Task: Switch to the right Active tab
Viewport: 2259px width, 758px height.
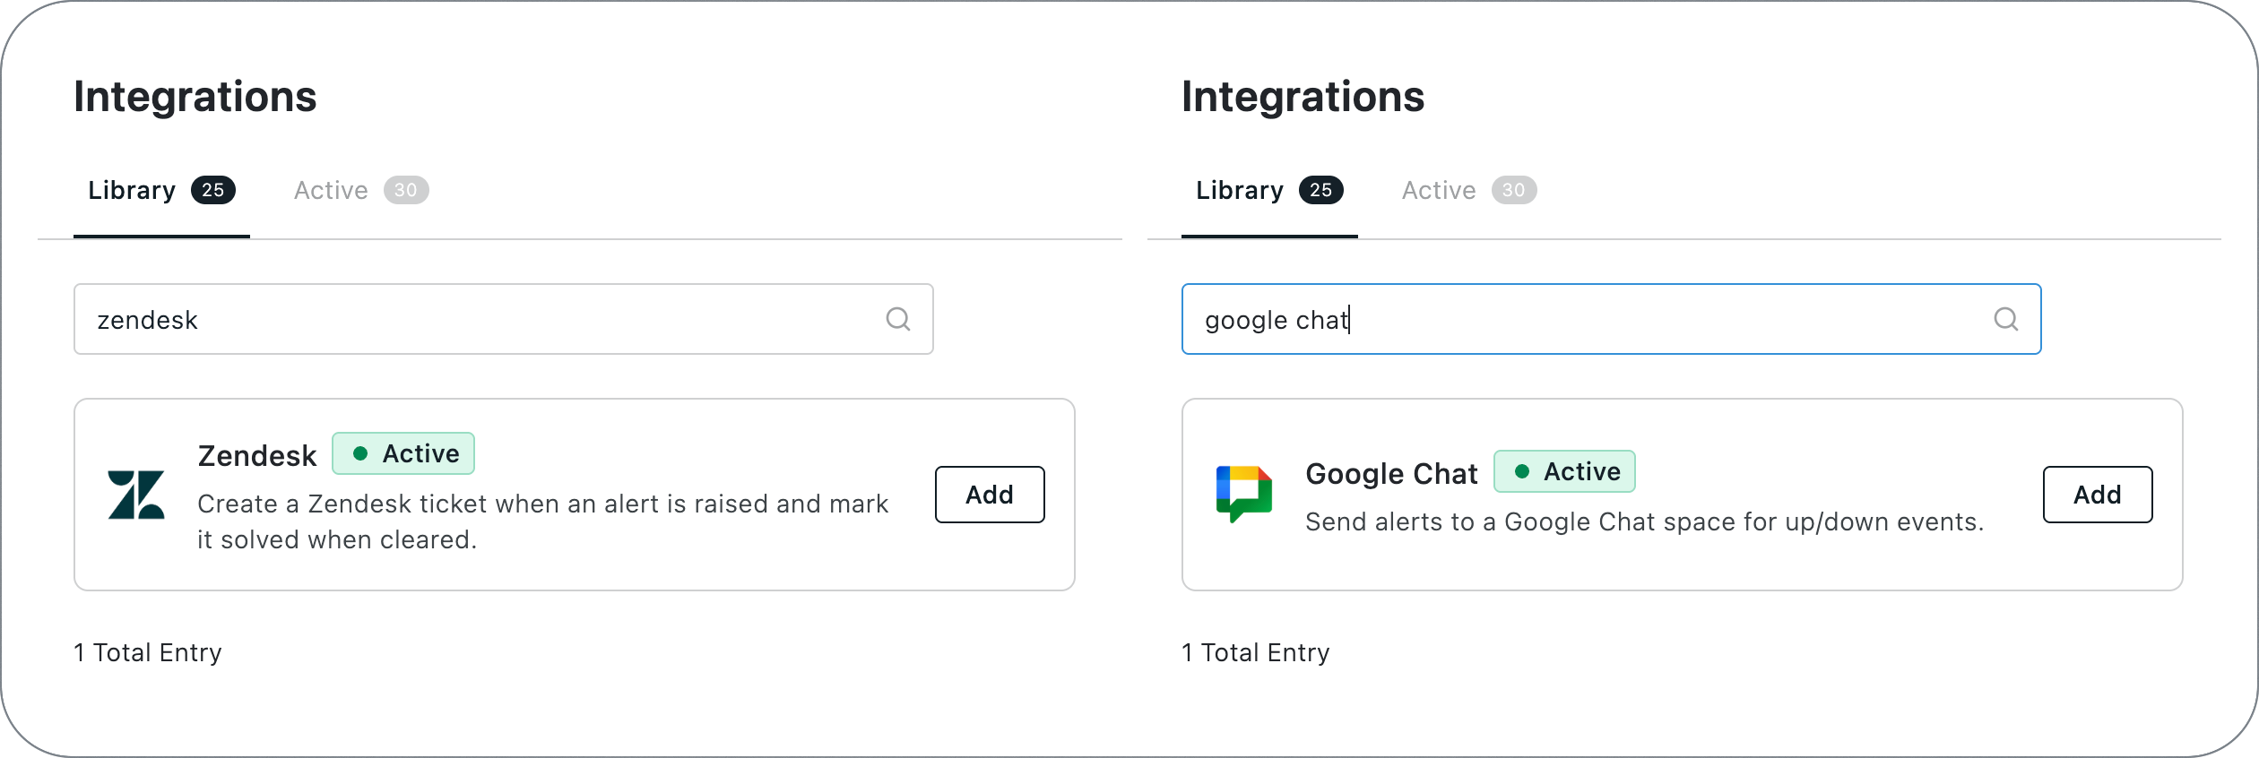Action: tap(1469, 191)
